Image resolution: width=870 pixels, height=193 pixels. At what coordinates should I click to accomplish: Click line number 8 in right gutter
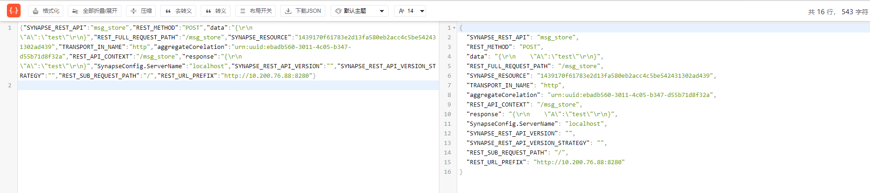(449, 95)
